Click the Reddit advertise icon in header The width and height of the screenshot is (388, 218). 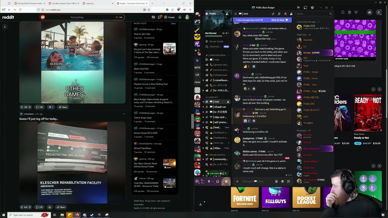click(x=153, y=17)
